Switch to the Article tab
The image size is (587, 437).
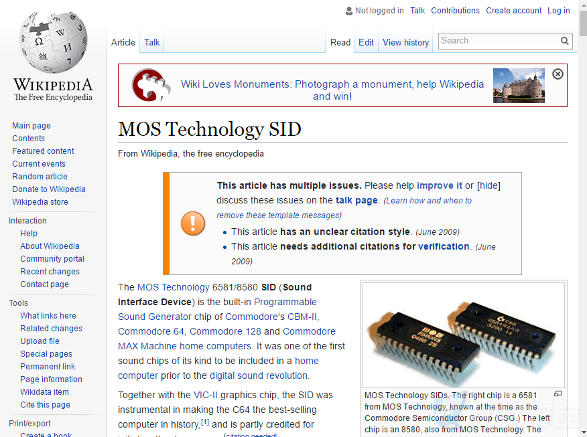tap(123, 43)
